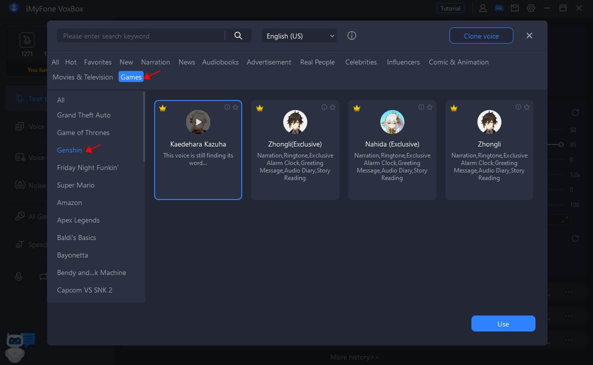Open the Discord icon in title bar

click(x=499, y=8)
